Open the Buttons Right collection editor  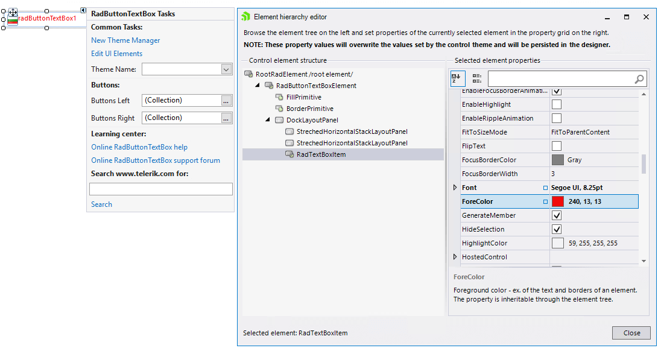[x=226, y=118]
